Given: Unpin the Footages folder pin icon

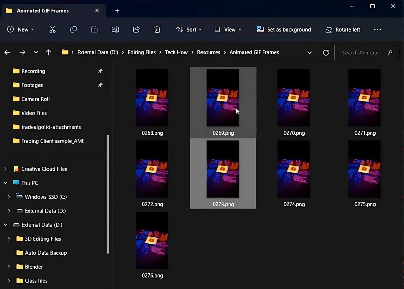Looking at the screenshot, I should [100, 85].
